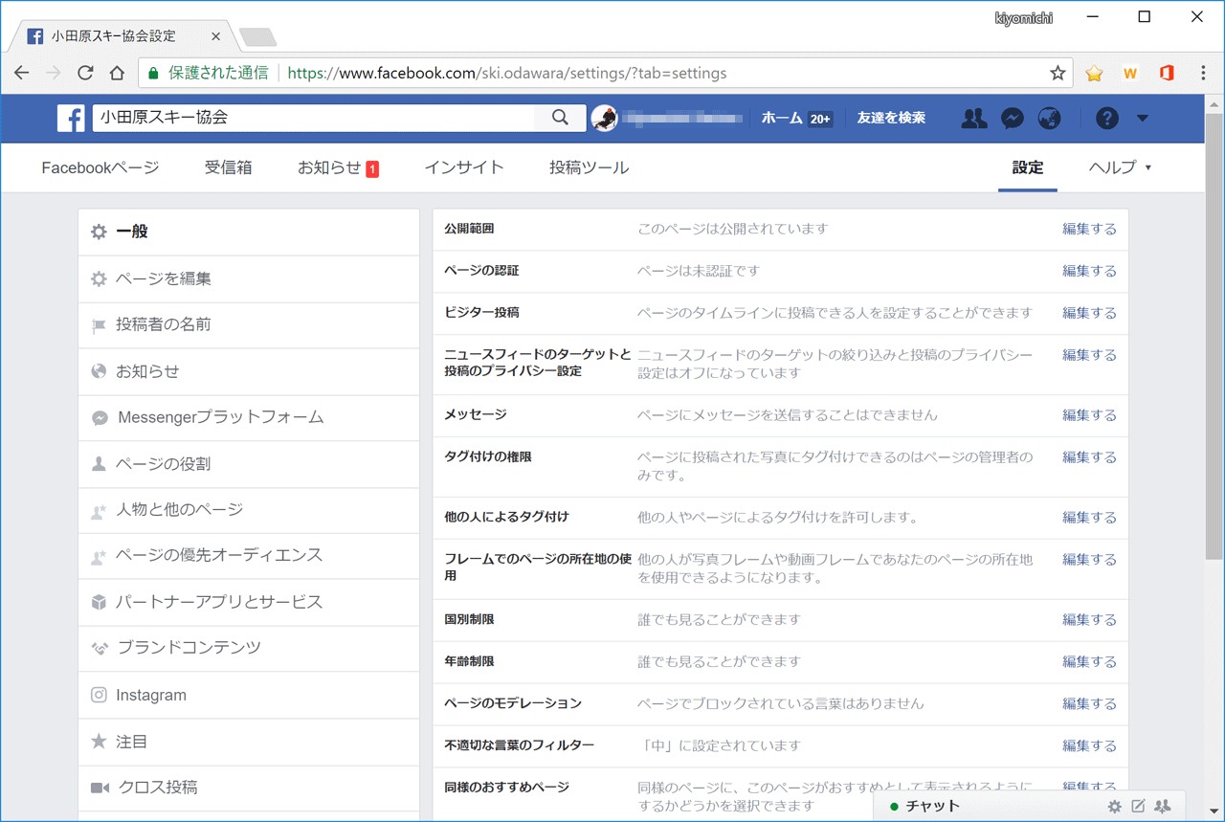
Task: Click the 小田原スキー協会 search field
Action: 314,118
